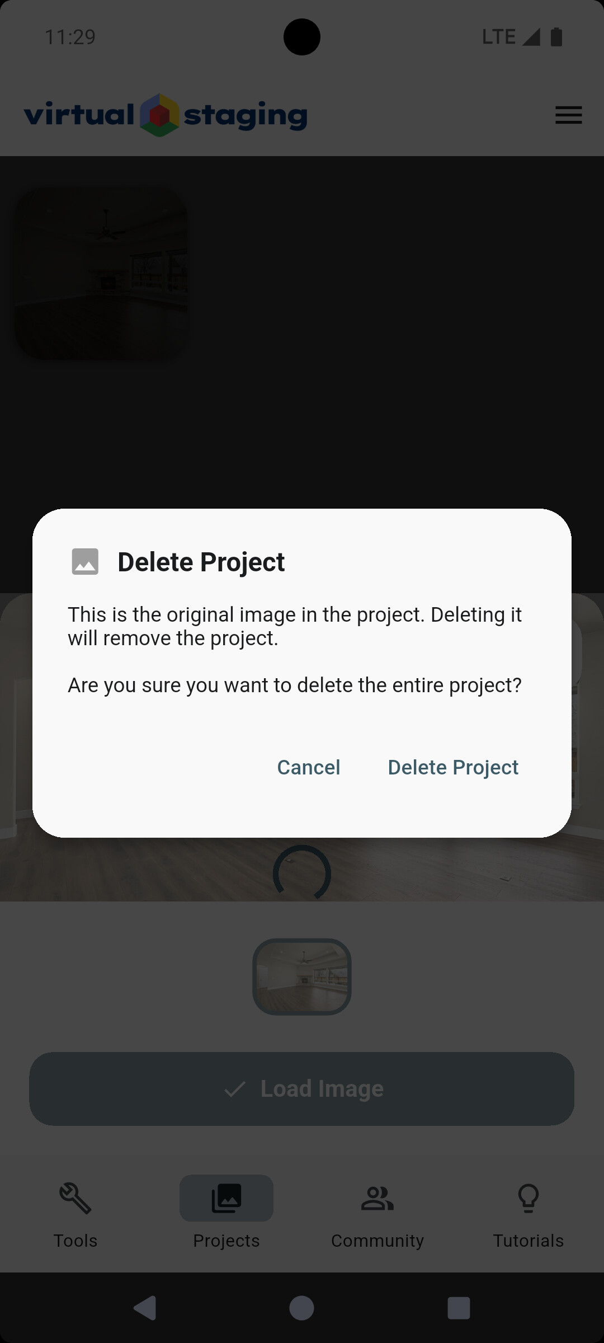Tap the battery icon in status bar
604x1343 pixels.
click(x=556, y=37)
